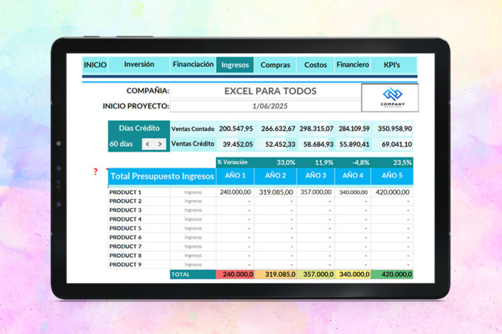Decrease credit days with left arrow
Viewport: 502px width, 334px height.
tap(147, 144)
